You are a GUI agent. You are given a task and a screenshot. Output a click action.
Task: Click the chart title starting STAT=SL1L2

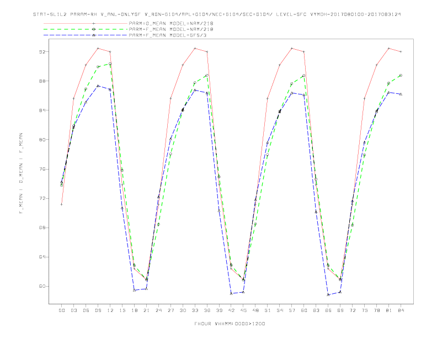pos(217,14)
